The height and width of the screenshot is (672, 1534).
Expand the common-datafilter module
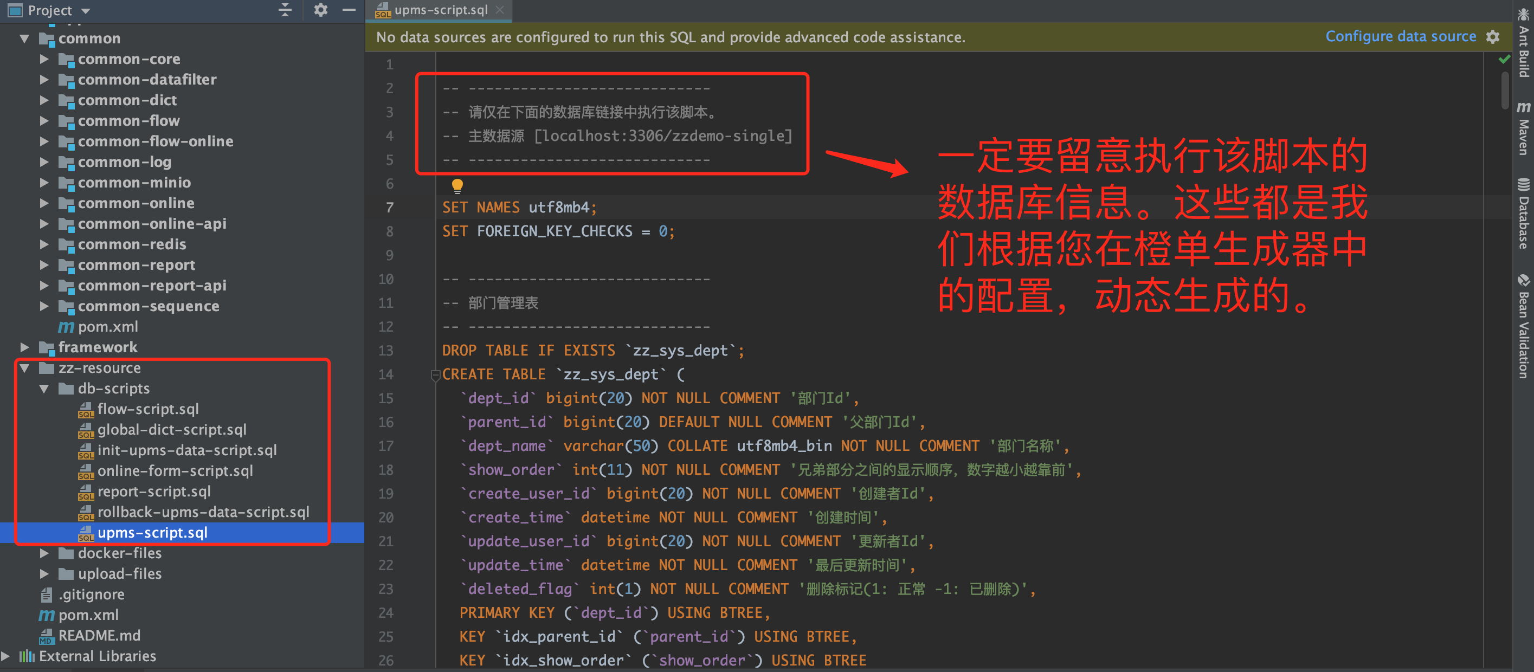click(x=44, y=80)
